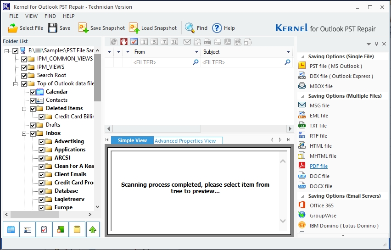
Task: Open the Select File tool
Action: pos(25,28)
